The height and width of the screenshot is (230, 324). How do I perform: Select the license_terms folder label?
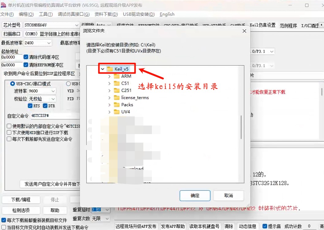point(135,98)
